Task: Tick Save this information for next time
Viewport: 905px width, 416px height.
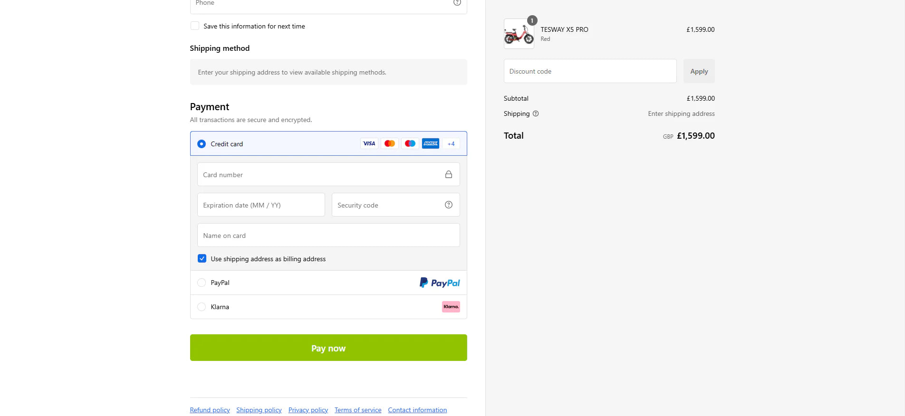Action: point(195,26)
